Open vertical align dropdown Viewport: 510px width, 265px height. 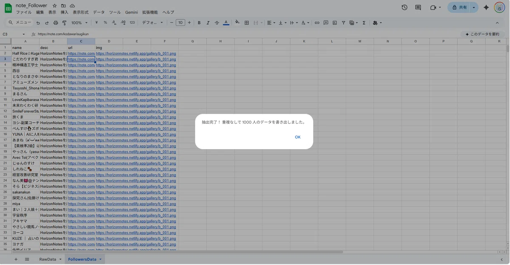click(282, 23)
